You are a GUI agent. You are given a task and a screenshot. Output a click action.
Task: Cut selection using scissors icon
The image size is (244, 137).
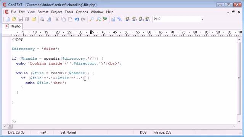(x=57, y=19)
